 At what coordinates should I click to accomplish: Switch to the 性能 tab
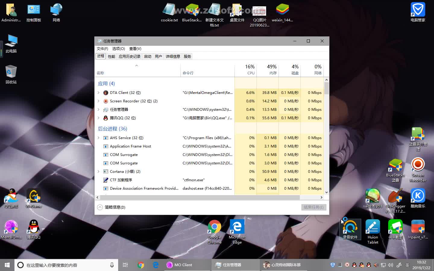point(112,56)
